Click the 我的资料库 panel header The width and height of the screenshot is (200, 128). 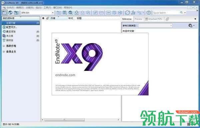coord(21,18)
